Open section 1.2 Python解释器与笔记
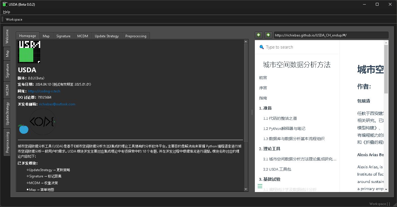The height and width of the screenshot is (207, 397). pos(284,128)
